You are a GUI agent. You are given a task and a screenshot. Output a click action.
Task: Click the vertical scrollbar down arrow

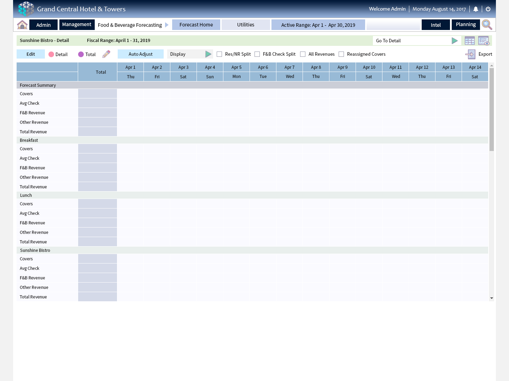[x=491, y=298]
